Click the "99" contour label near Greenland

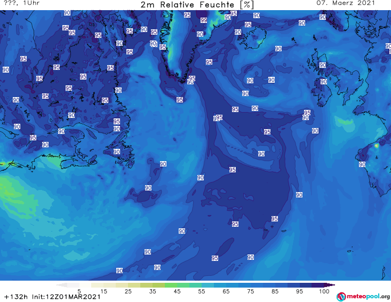point(204,20)
